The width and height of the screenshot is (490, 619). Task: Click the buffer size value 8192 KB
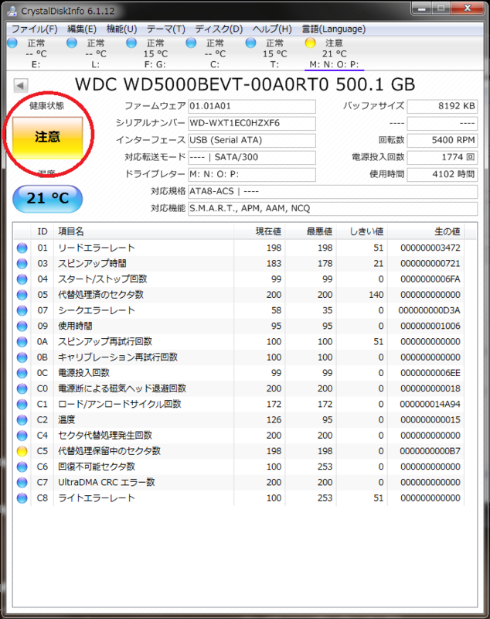[442, 106]
